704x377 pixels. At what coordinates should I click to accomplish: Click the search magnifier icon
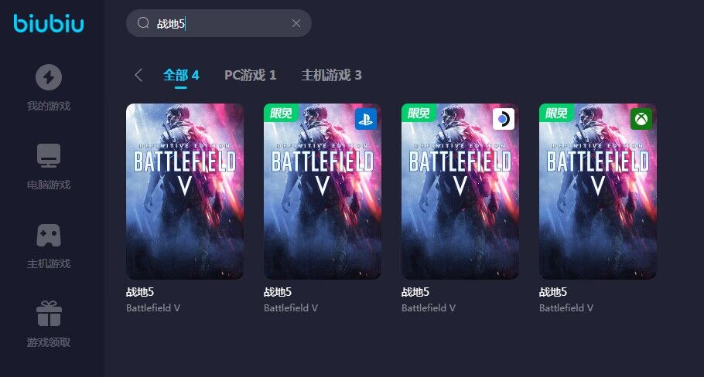point(143,23)
